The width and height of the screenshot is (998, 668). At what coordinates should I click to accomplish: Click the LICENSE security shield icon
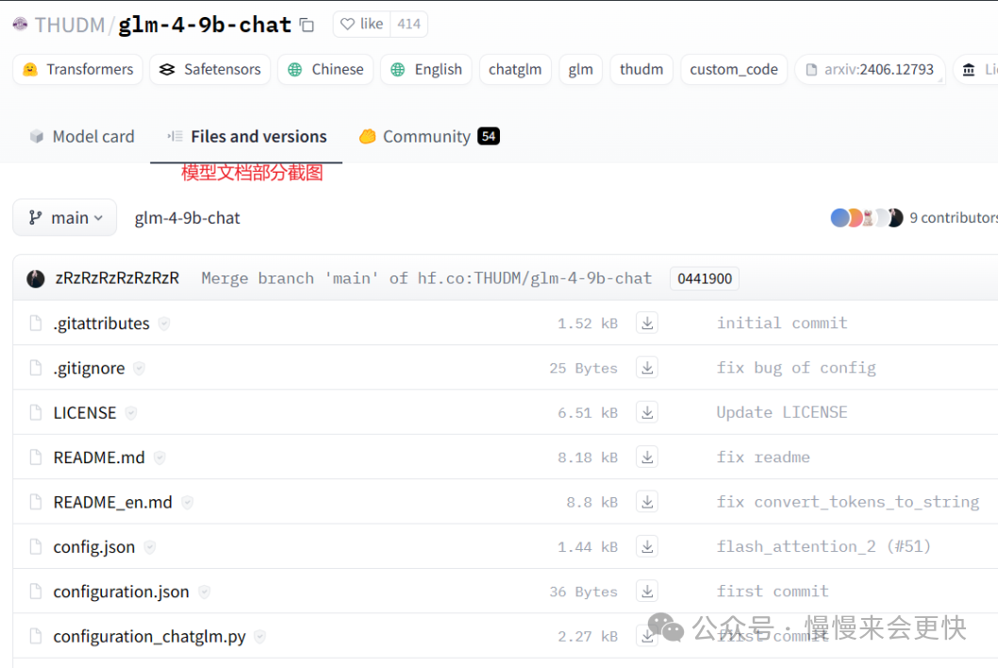[131, 412]
